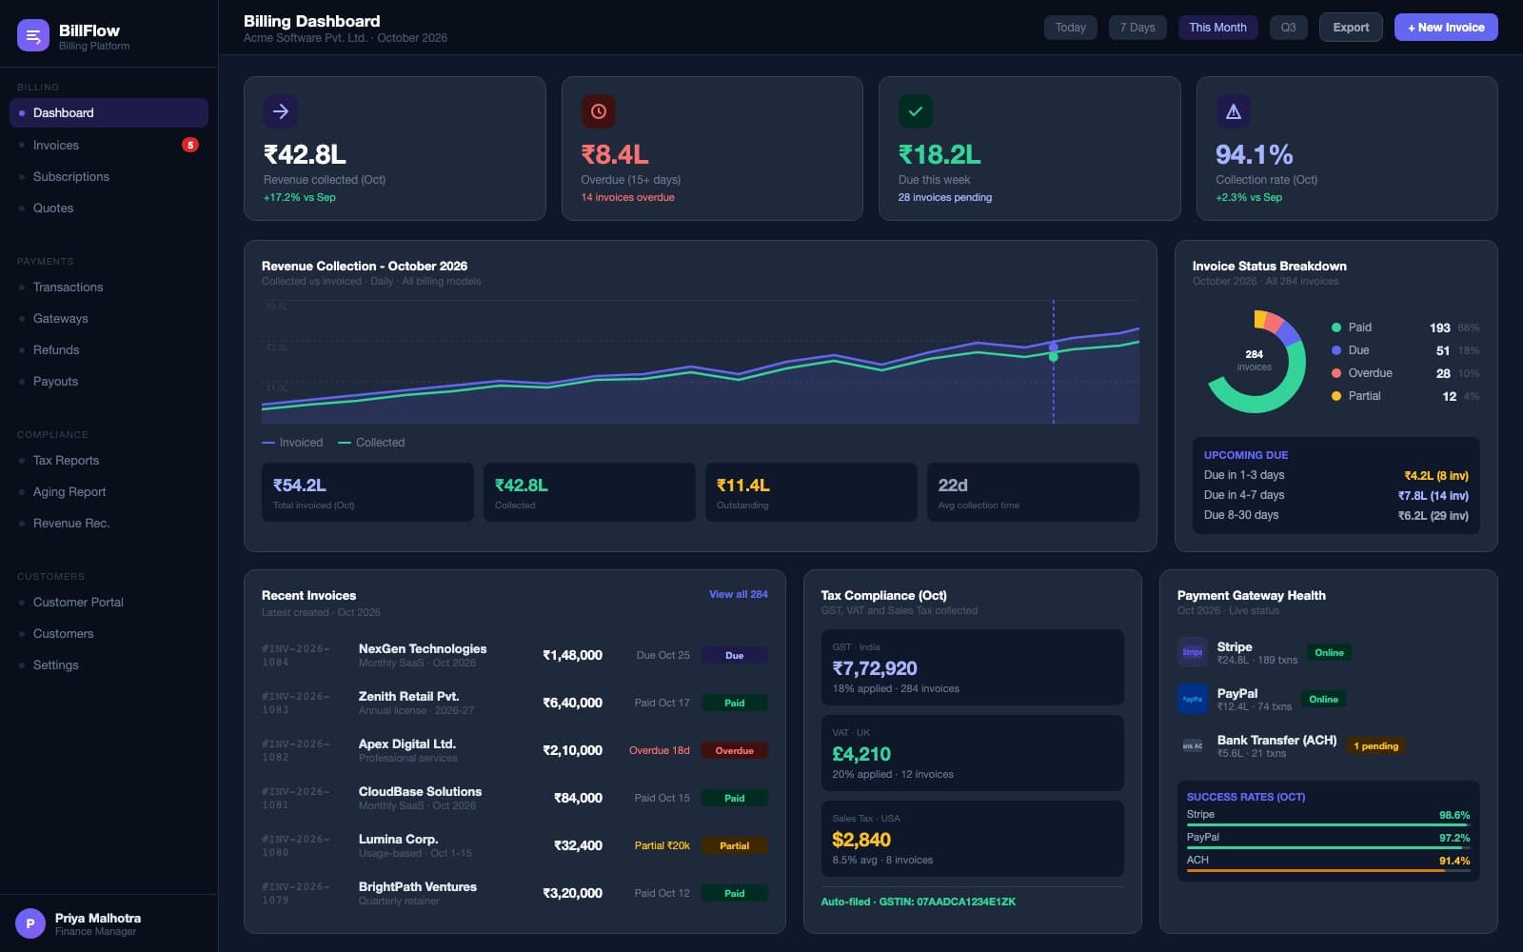Open Dashboard in the sidebar

[109, 112]
